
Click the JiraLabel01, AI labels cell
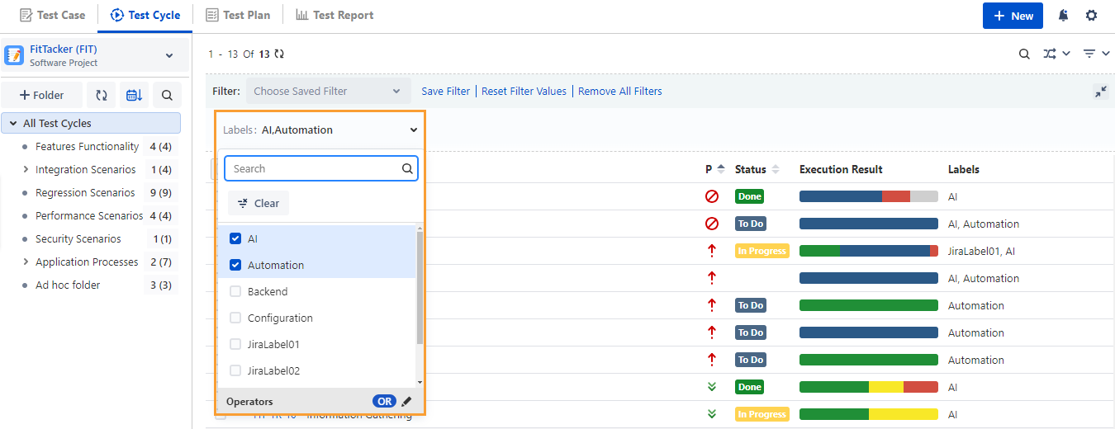click(982, 251)
